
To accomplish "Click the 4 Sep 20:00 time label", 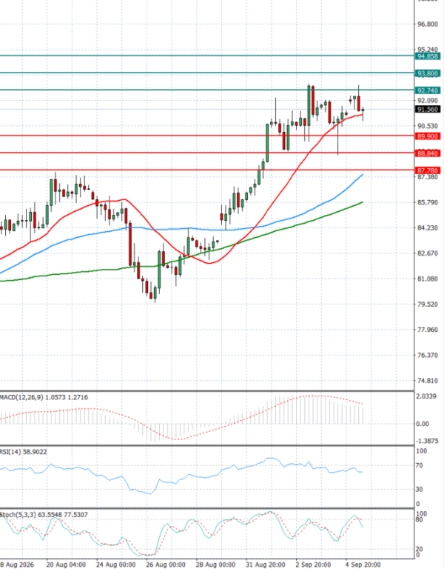I will point(363,565).
